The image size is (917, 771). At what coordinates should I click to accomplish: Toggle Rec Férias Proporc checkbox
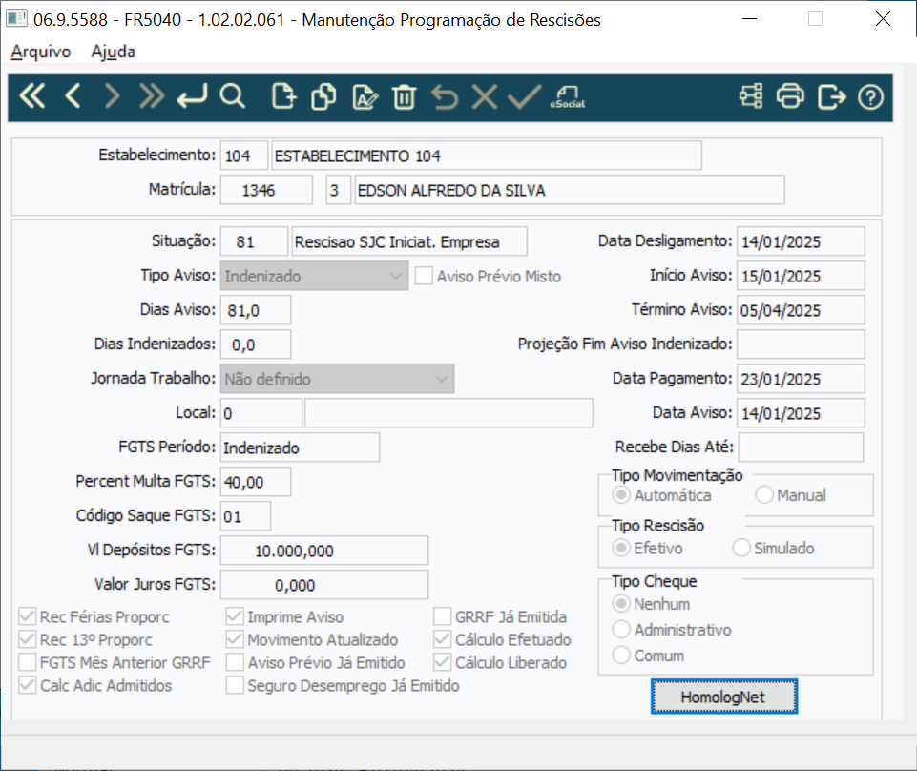(27, 616)
